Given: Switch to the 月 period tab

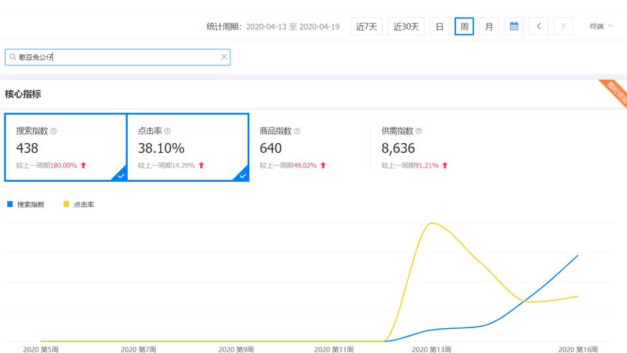Looking at the screenshot, I should tap(488, 27).
